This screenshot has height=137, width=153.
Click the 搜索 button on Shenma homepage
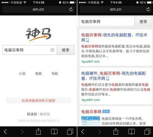[65, 50]
